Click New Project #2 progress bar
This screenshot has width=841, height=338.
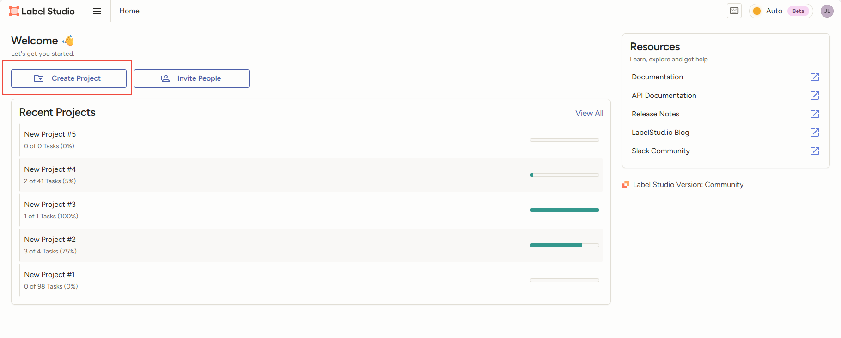pos(564,245)
